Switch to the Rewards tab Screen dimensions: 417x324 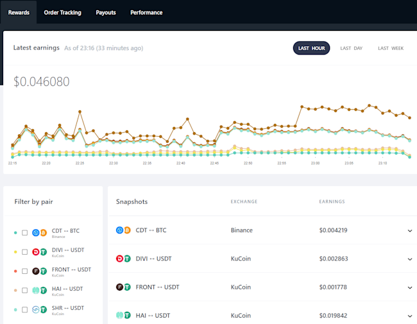coord(19,12)
